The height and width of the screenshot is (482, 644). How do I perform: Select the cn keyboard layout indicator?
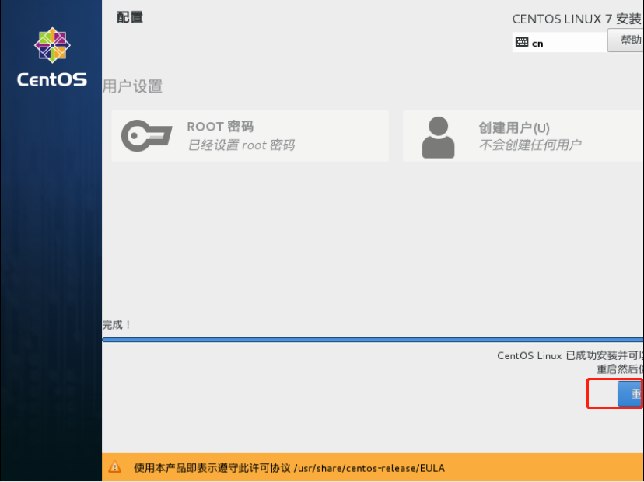point(559,42)
